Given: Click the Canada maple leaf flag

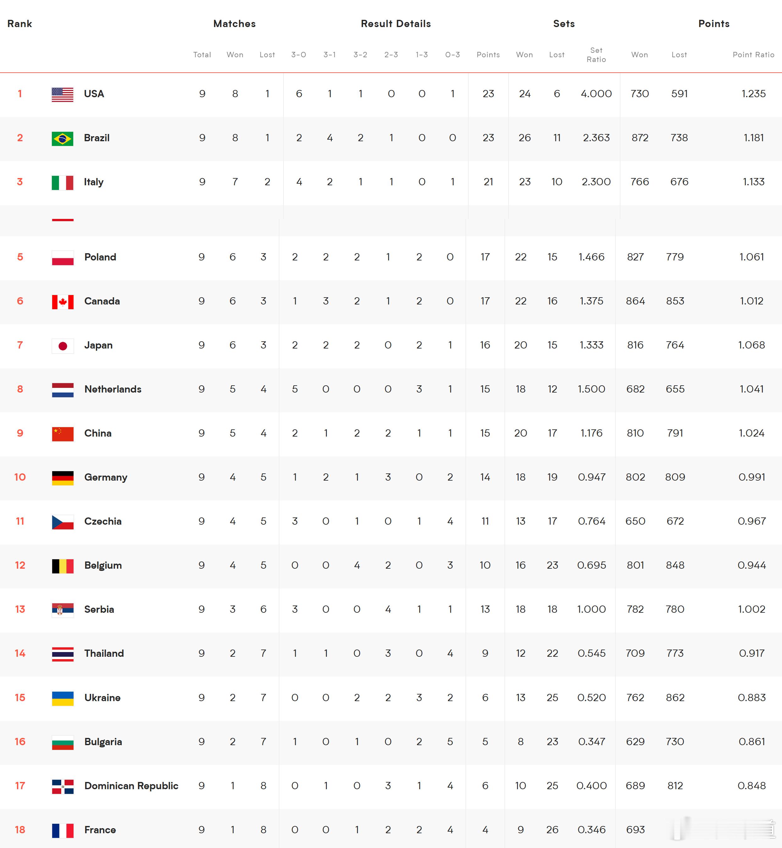Looking at the screenshot, I should [63, 302].
